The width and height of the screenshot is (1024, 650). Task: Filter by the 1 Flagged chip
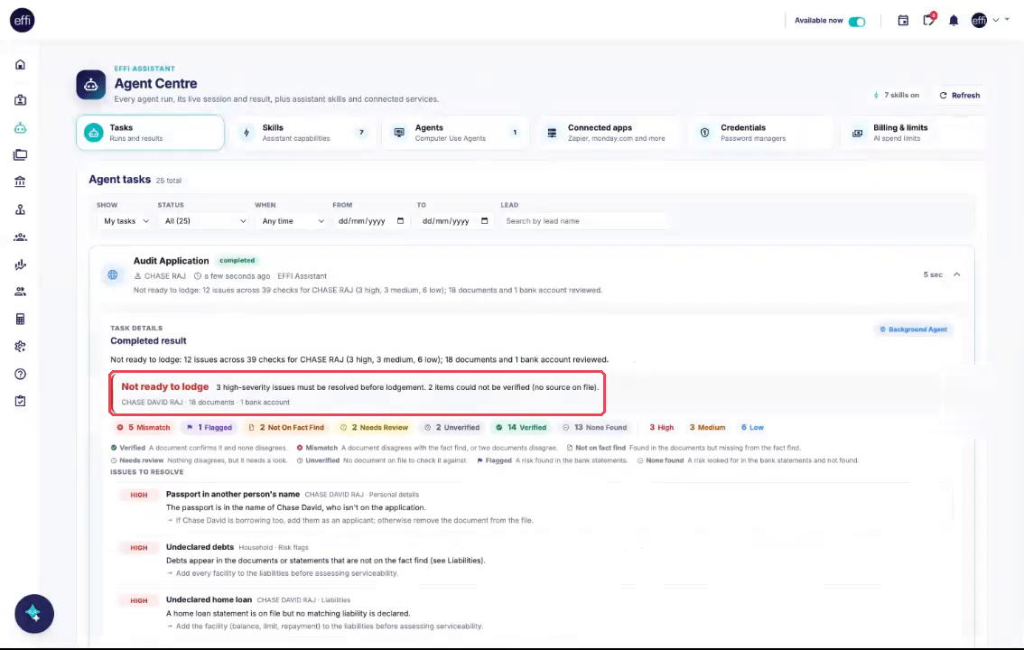(209, 427)
